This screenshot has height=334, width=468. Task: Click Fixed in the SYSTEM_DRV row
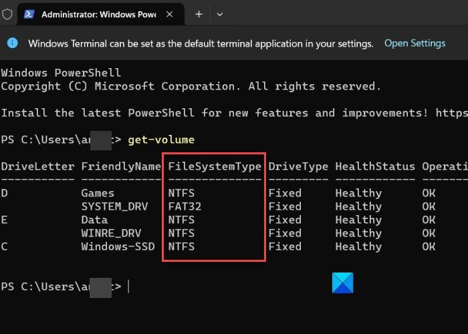pyautogui.click(x=285, y=206)
